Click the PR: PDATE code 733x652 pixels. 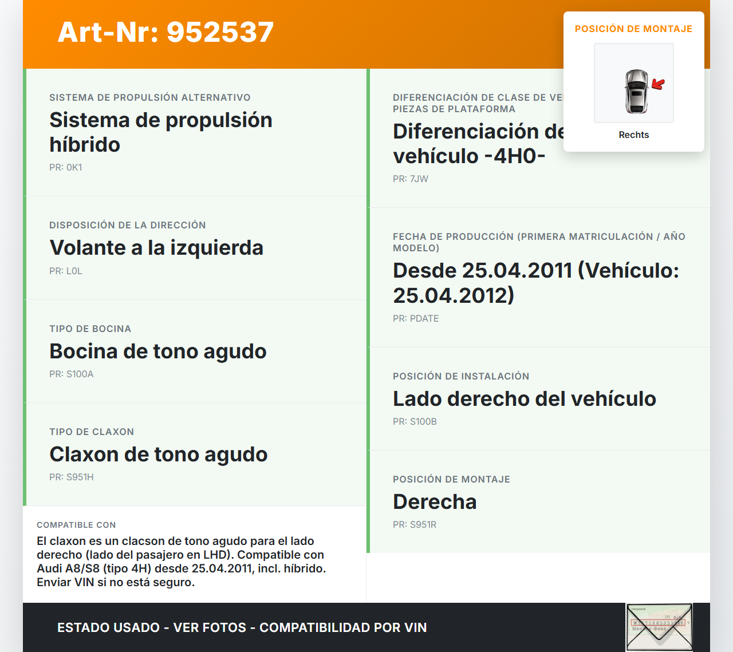pyautogui.click(x=416, y=318)
